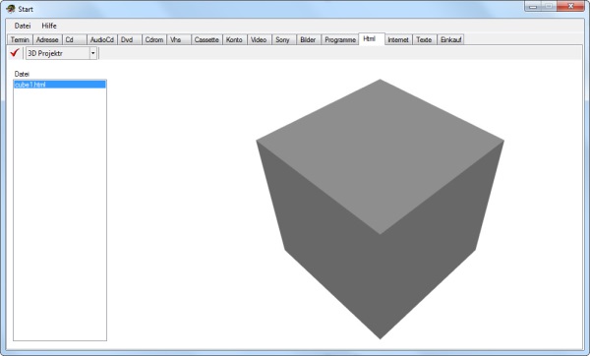The width and height of the screenshot is (590, 356).
Task: Close the Start window
Action: (x=570, y=6)
